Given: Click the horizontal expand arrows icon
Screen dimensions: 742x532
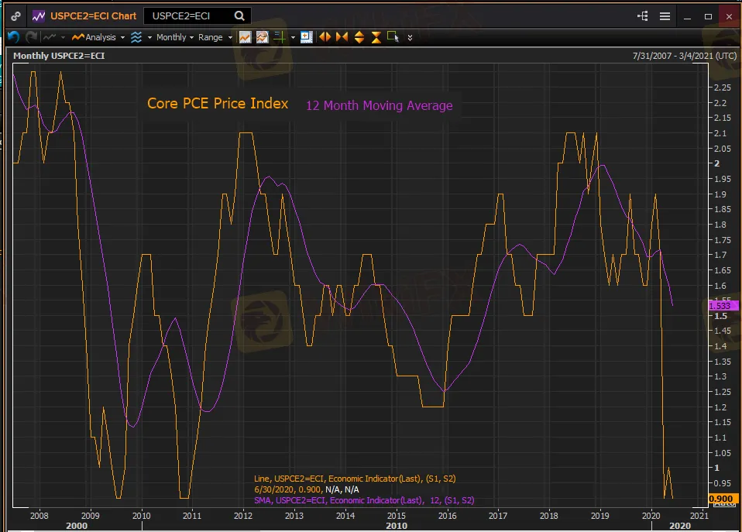Looking at the screenshot, I should point(325,37).
